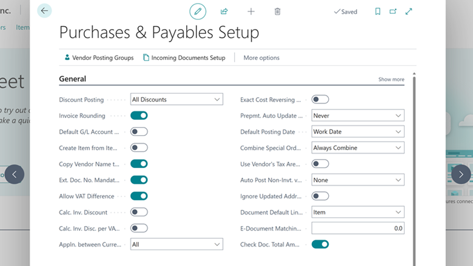Screen dimensions: 473x266
Task: Click the plus new record icon
Action: [x=251, y=11]
